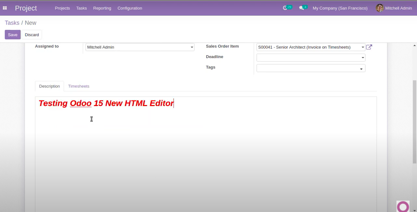417x212 pixels.
Task: Click the Tags input field
Action: [311, 68]
